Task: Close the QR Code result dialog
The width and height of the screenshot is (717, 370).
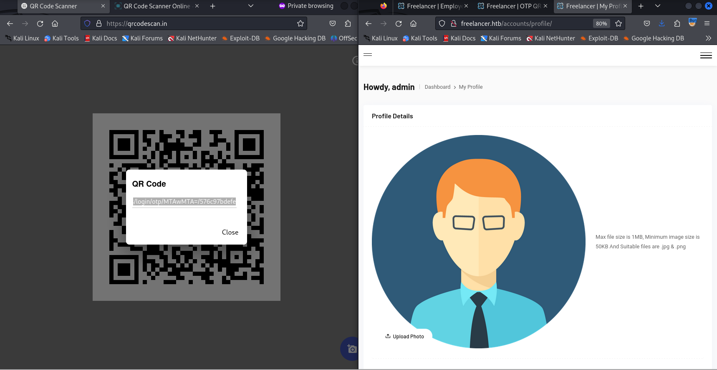Action: 230,232
